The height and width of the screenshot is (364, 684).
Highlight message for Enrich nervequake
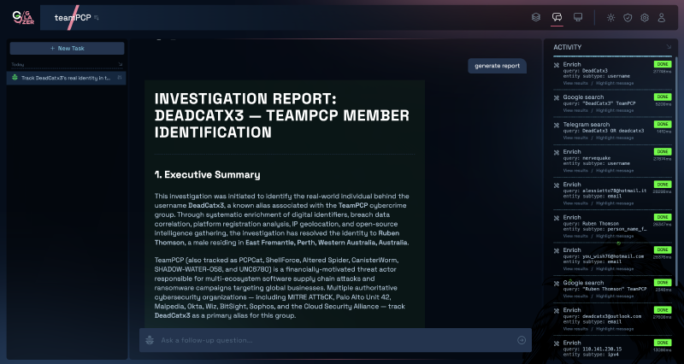pos(615,170)
